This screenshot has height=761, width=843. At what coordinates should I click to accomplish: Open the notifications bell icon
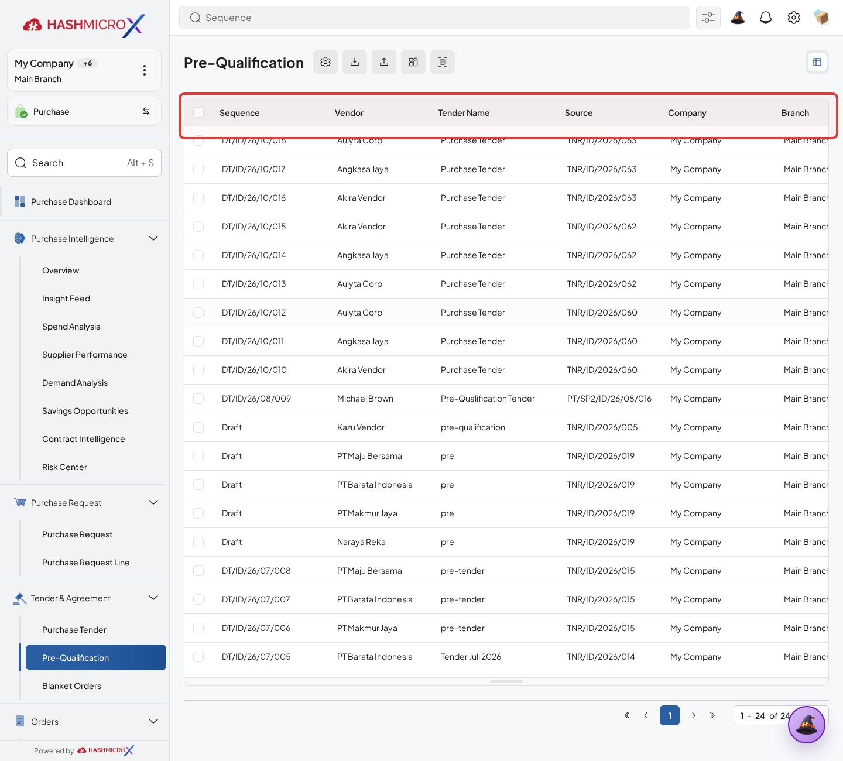766,18
